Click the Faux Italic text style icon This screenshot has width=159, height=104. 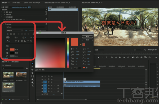(19, 41)
